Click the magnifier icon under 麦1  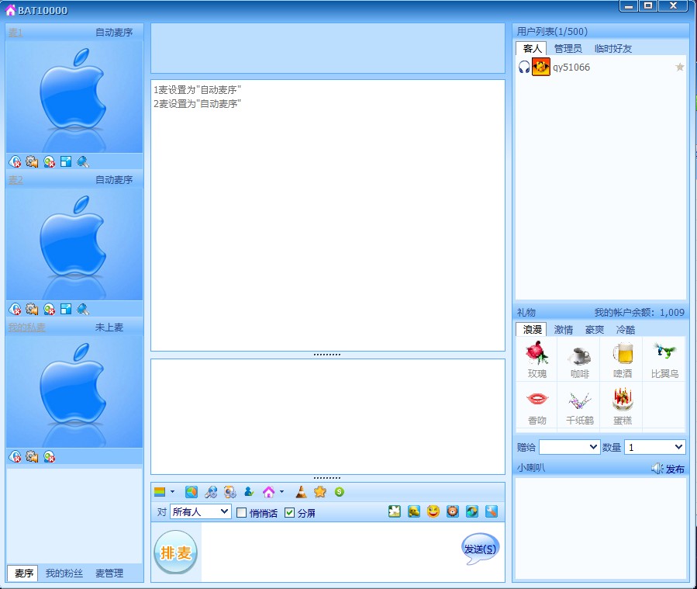(x=83, y=161)
